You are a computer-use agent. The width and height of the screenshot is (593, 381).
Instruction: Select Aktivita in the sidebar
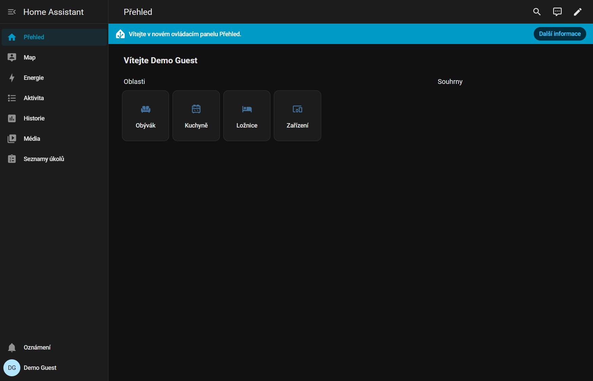(x=54, y=98)
